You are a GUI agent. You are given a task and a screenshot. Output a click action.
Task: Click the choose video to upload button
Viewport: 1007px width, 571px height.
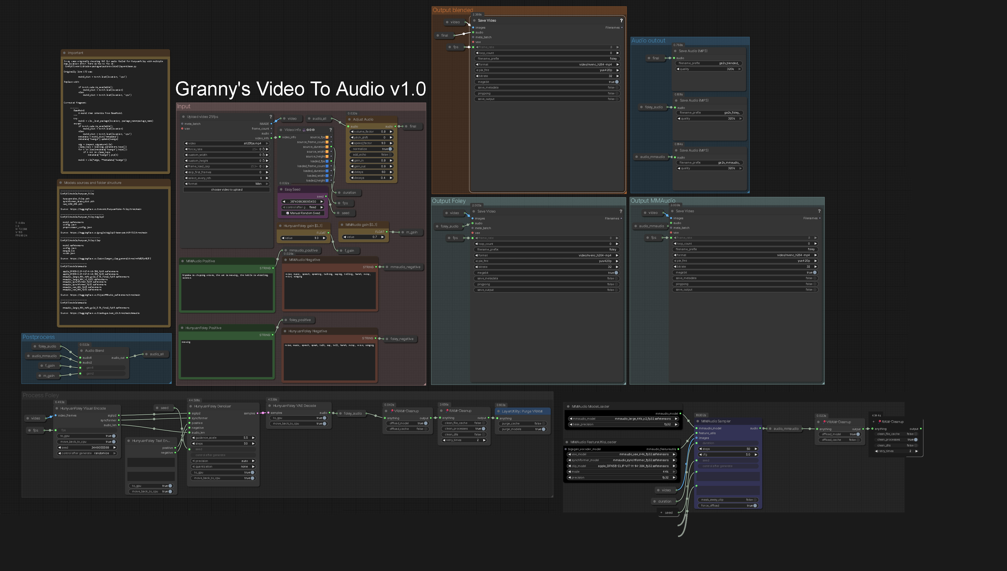(x=227, y=190)
